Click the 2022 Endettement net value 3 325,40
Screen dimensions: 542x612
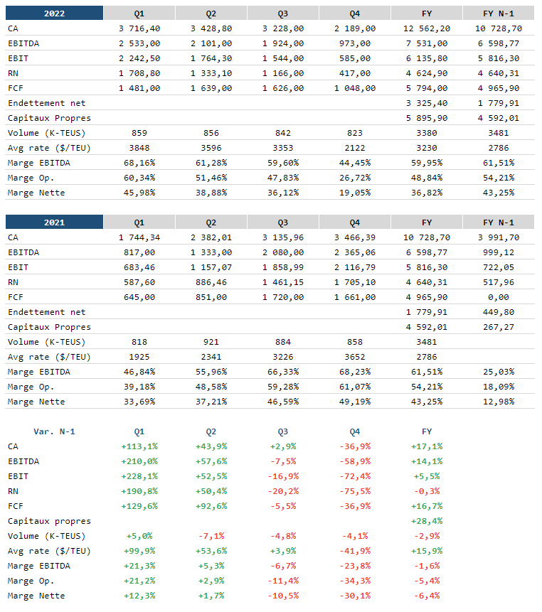[427, 103]
